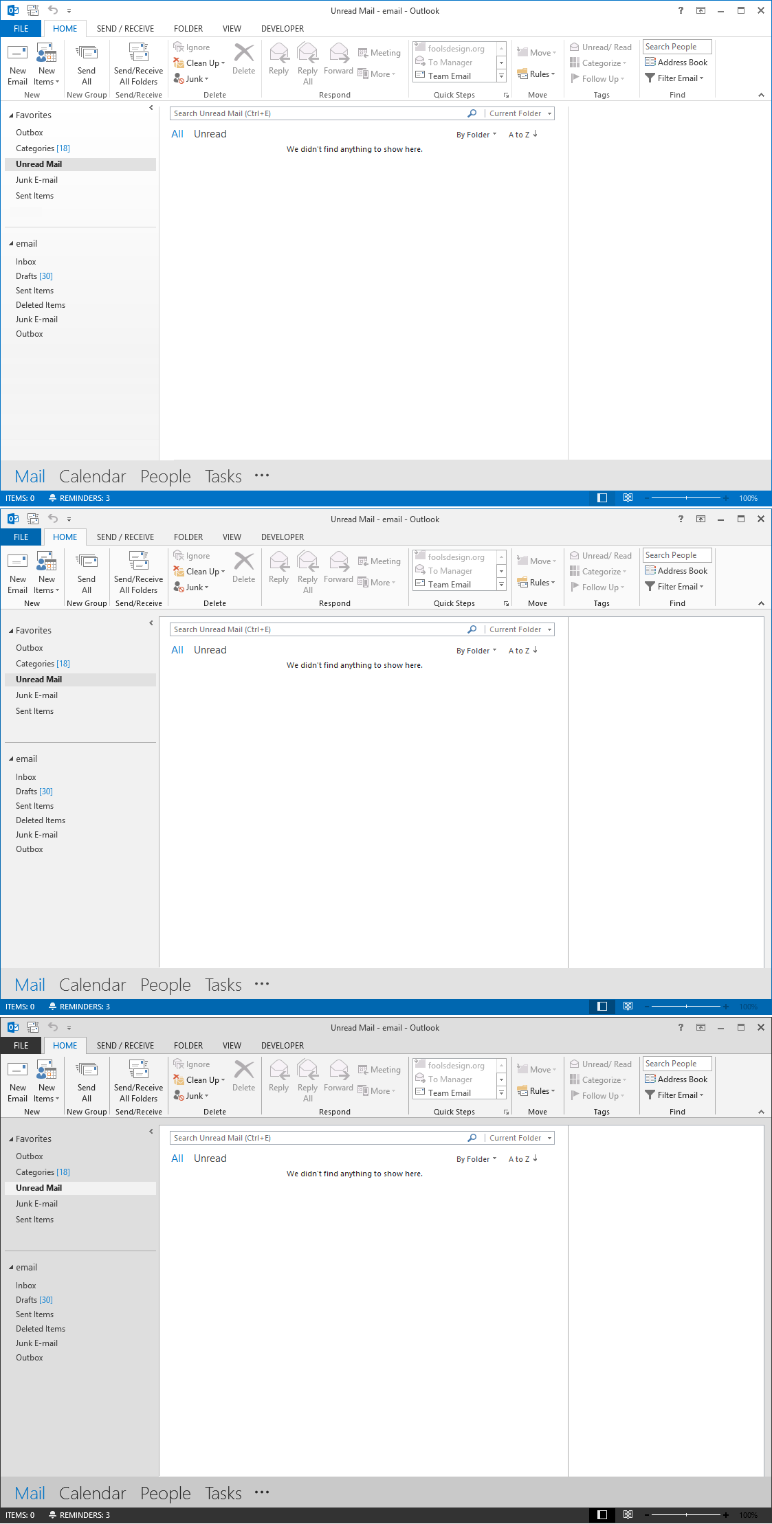This screenshot has height=1524, width=772.
Task: Collapse Favorites group in bottom window folder pane
Action: tap(11, 1139)
